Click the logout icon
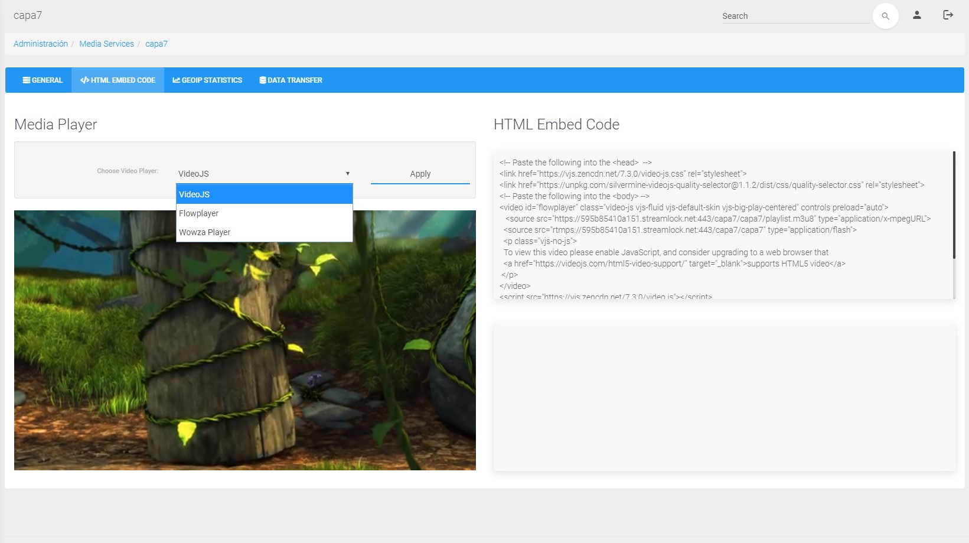Screen dimensions: 969x543 tap(948, 15)
